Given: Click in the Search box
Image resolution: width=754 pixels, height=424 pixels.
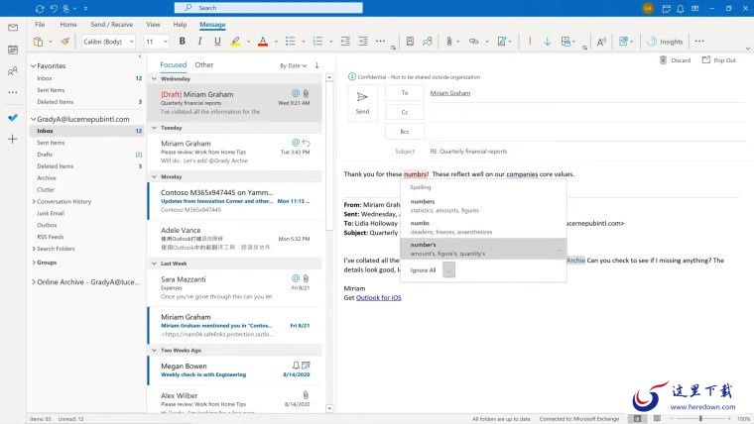Looking at the screenshot, I should click(268, 8).
